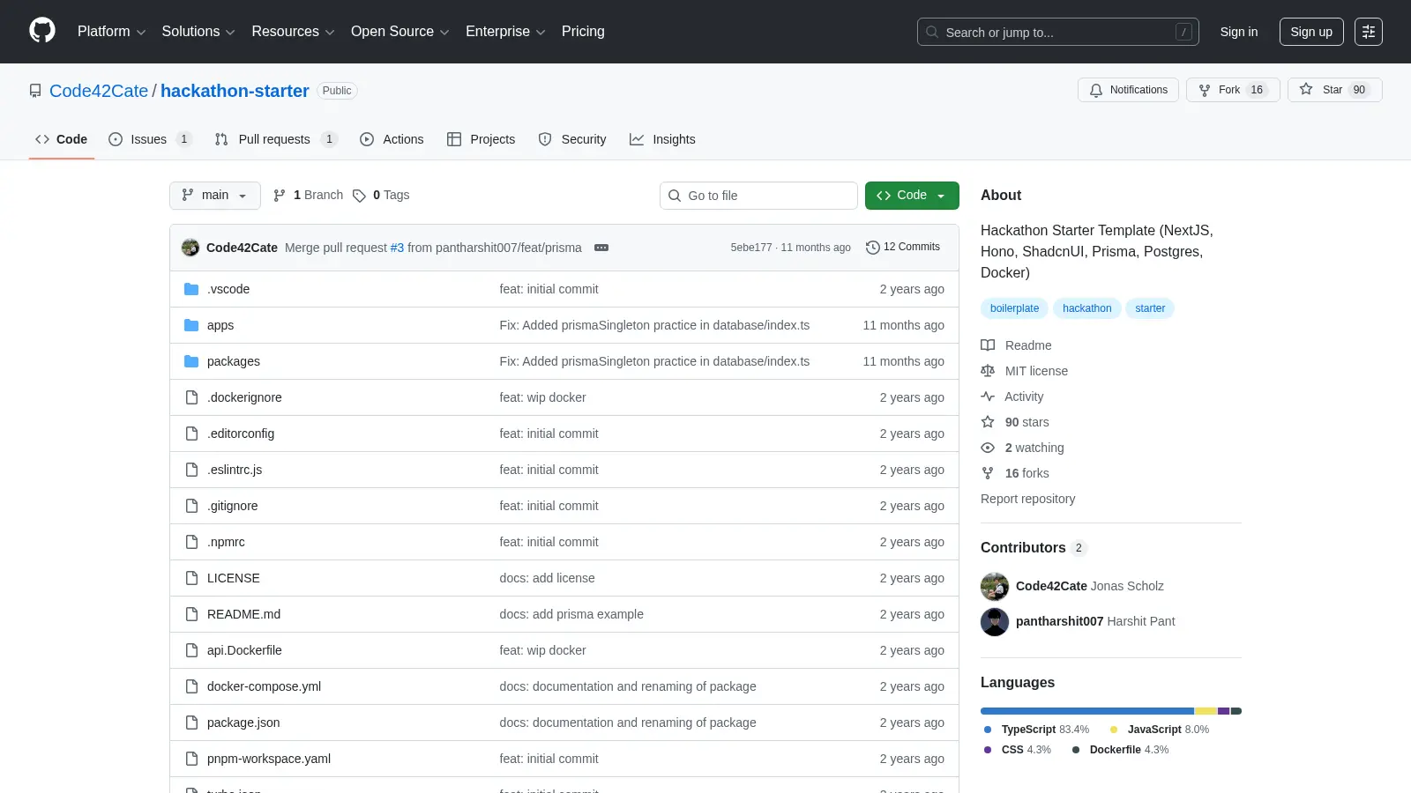This screenshot has width=1411, height=793.
Task: Expand the Solutions menu
Action: (198, 32)
